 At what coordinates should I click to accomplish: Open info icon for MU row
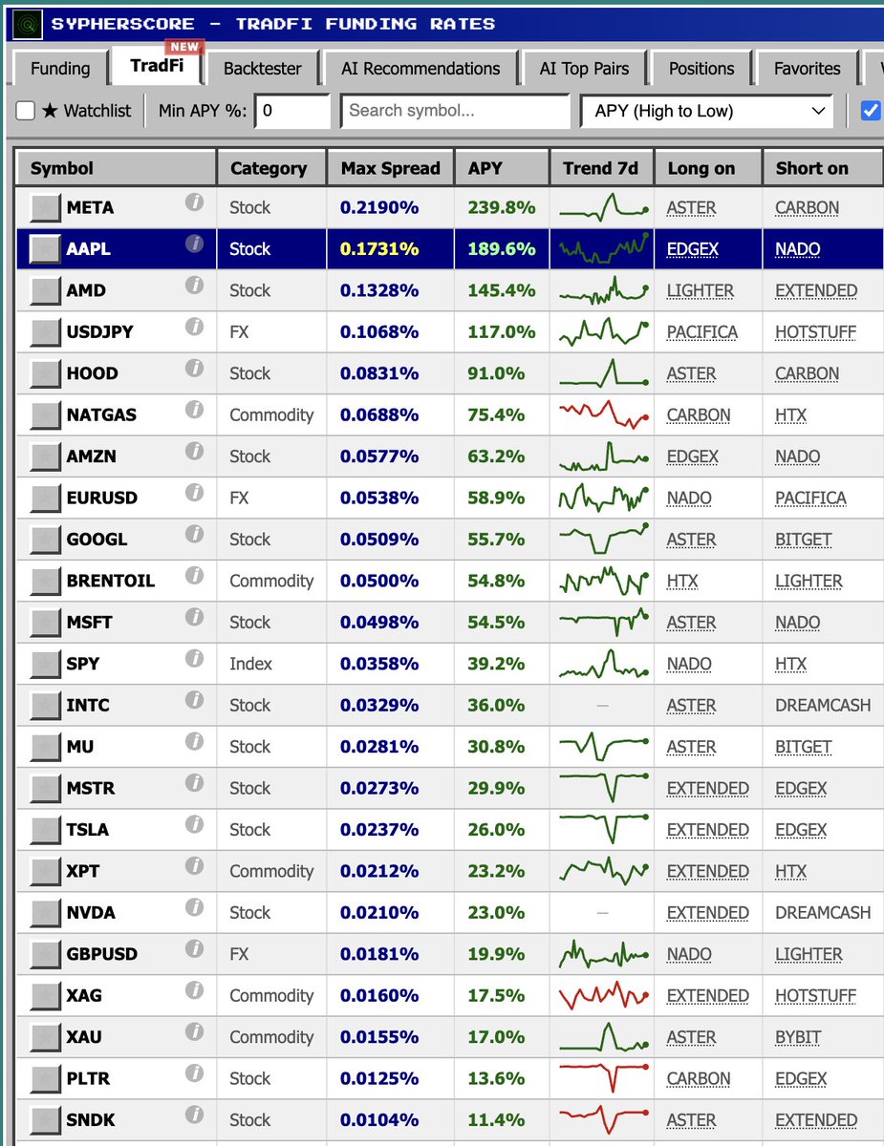pos(194,742)
